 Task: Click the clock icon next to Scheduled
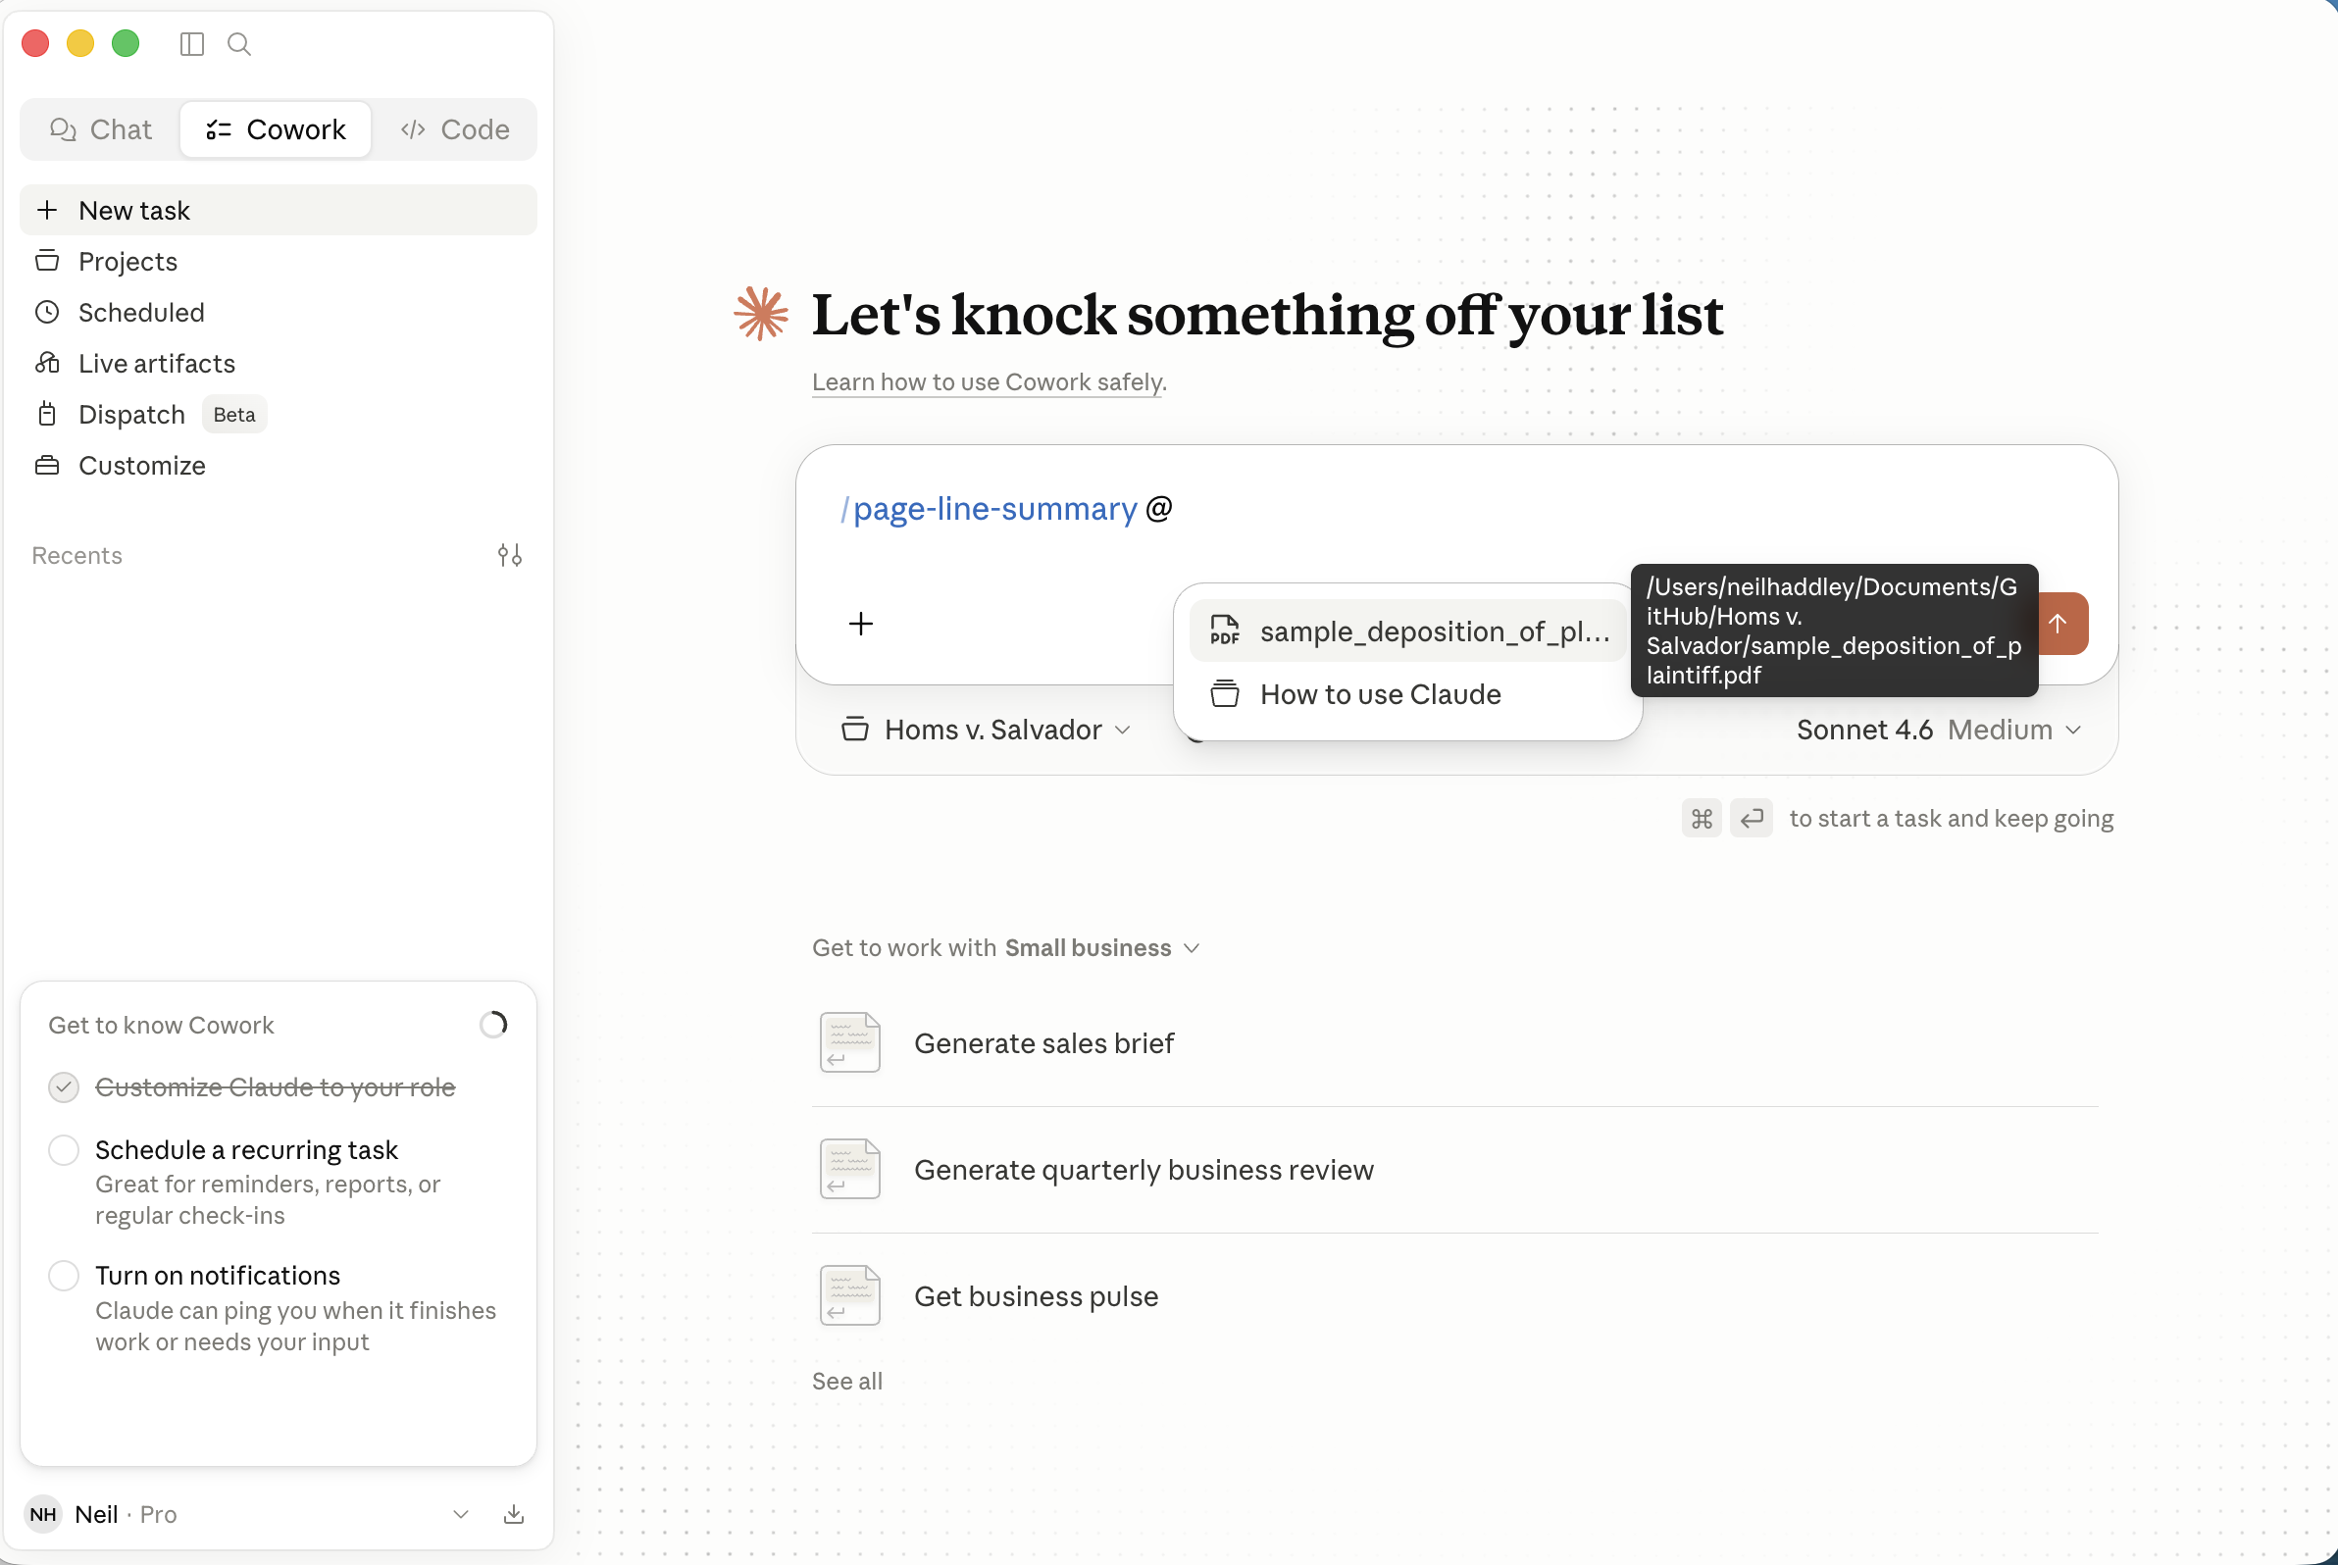click(47, 313)
